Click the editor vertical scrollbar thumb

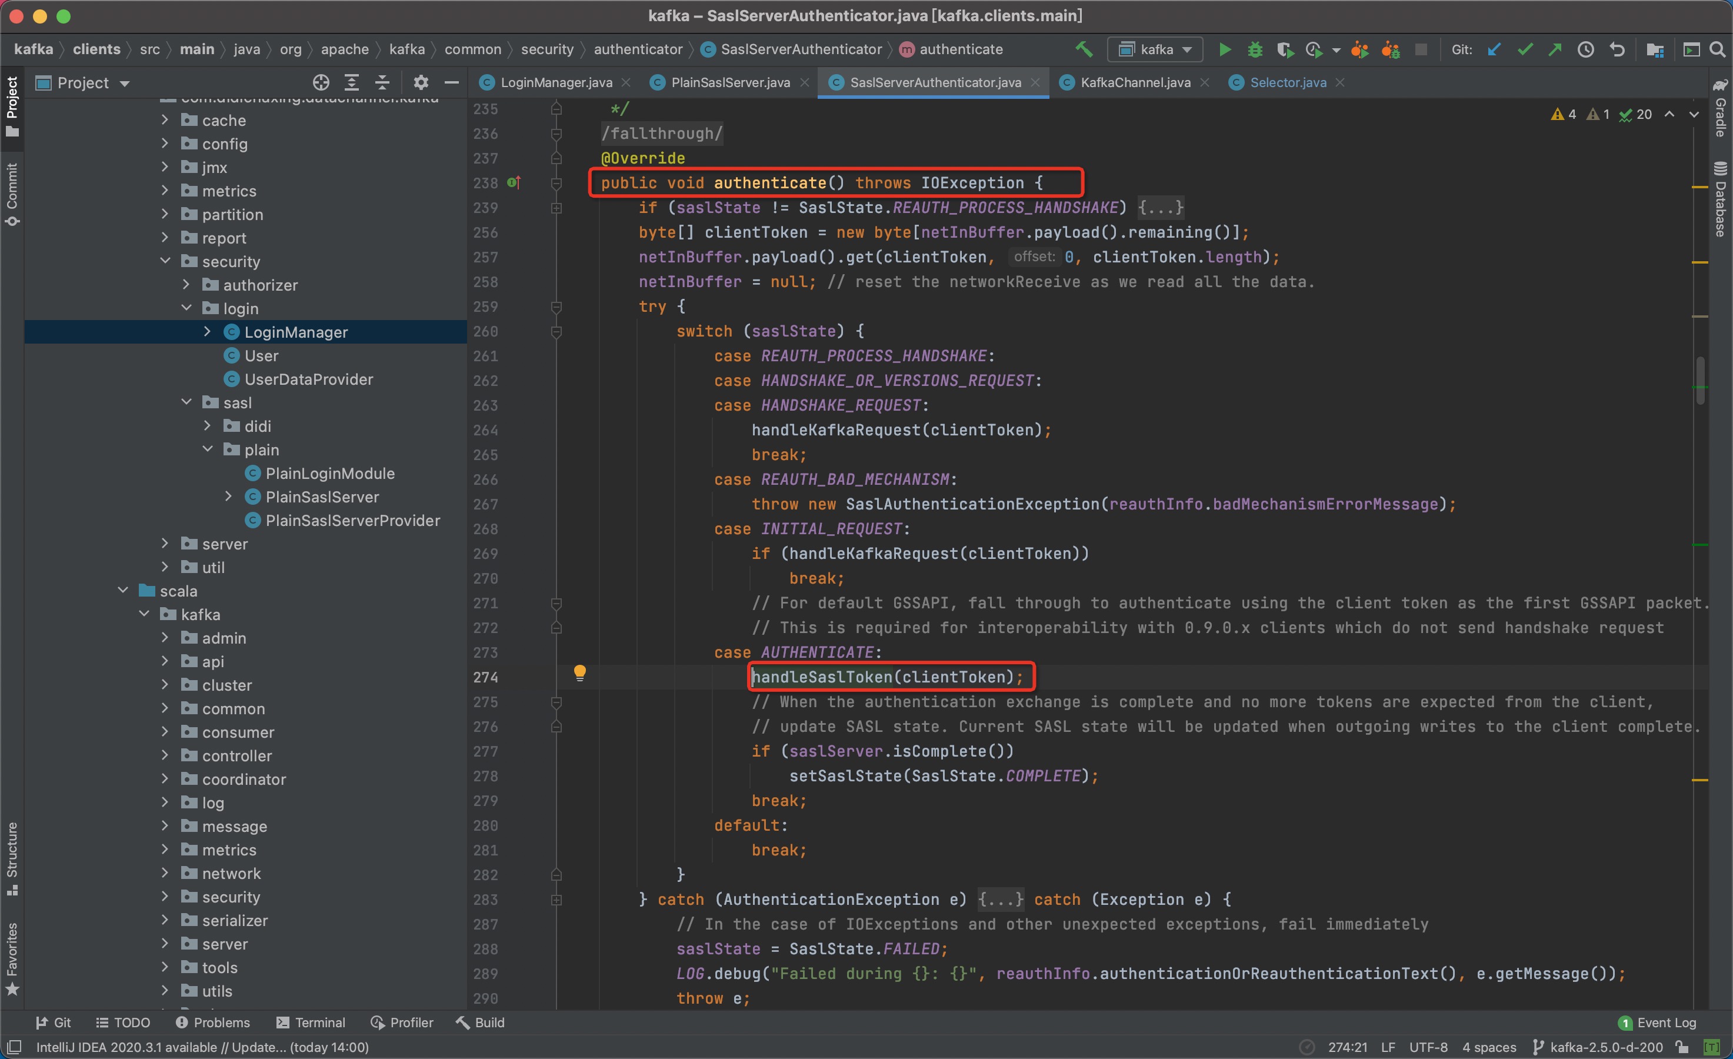(x=1700, y=380)
